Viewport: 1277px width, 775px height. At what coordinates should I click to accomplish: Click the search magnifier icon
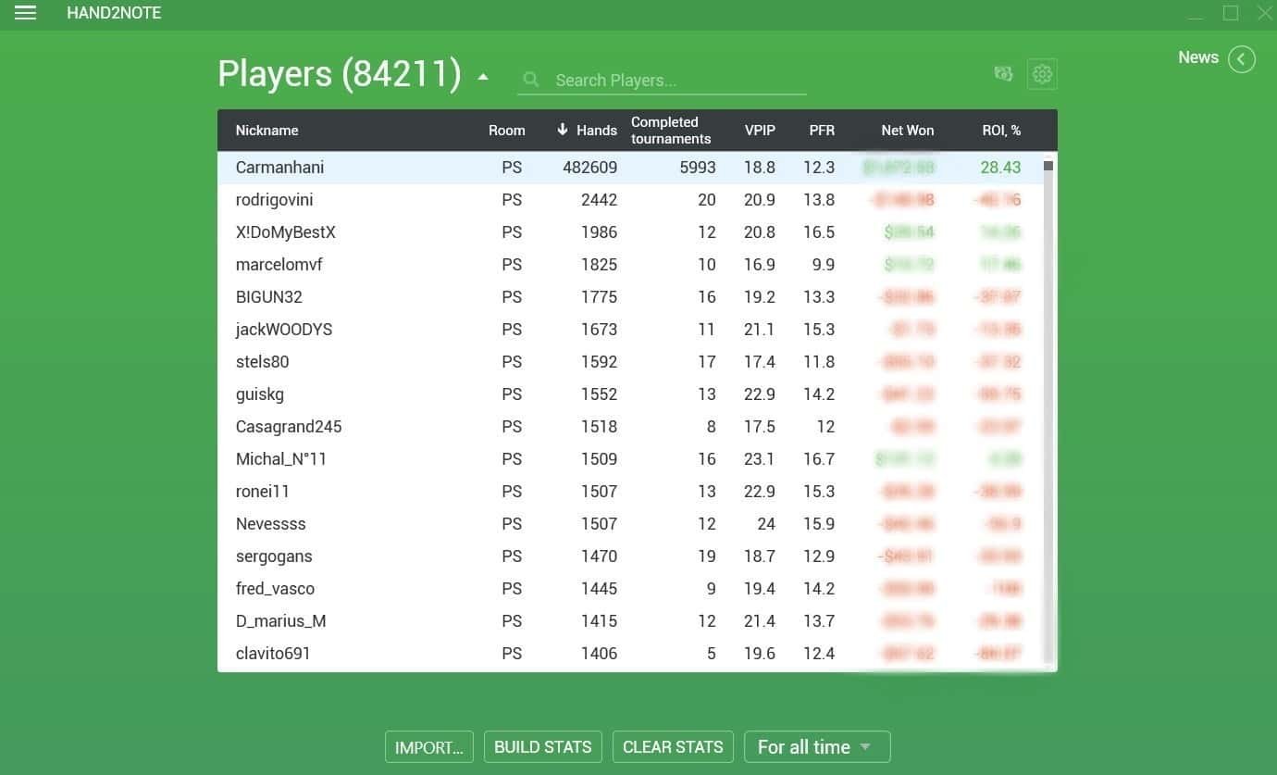531,81
